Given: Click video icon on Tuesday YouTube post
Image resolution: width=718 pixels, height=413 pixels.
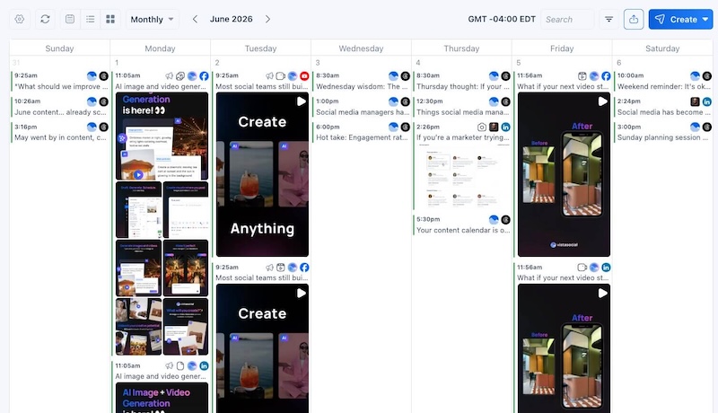Looking at the screenshot, I should click(281, 76).
